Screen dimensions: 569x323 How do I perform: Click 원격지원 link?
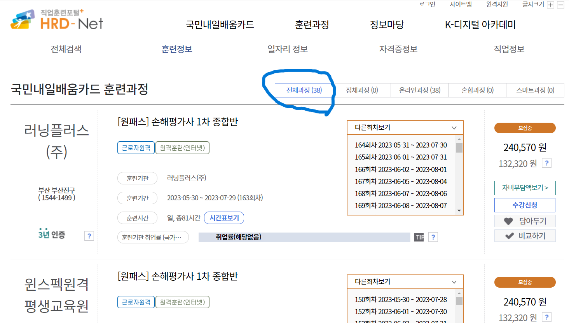[497, 4]
